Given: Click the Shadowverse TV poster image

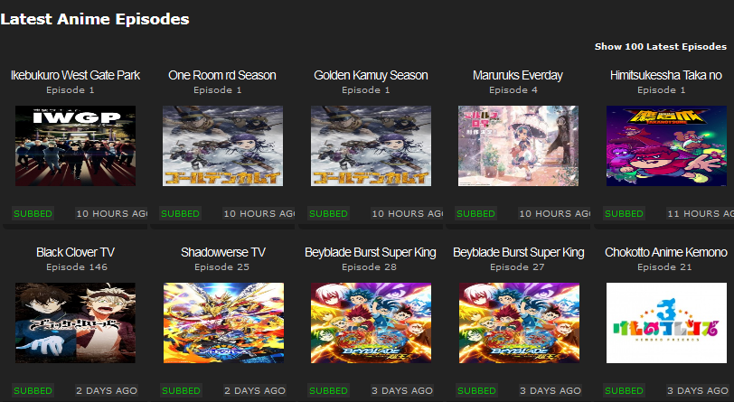Looking at the screenshot, I should point(223,323).
